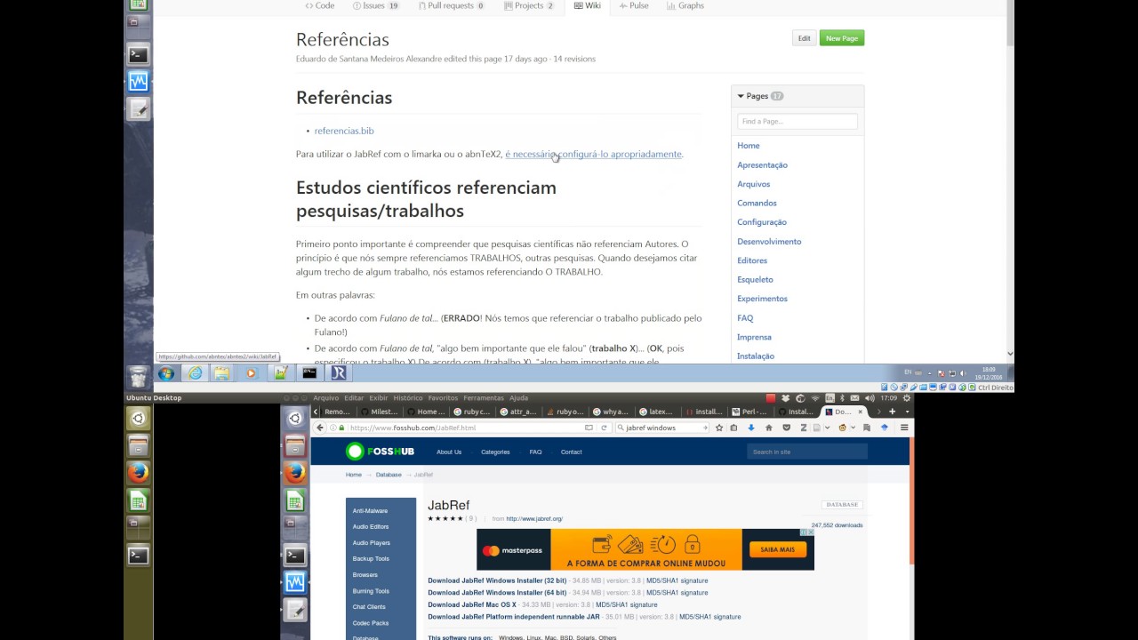Click the wiki Edit button

[x=804, y=38]
